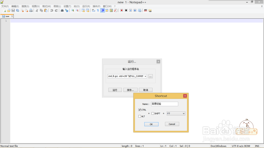Click the Synchronize vertical scrolling icon
264x148 pixels.
(83, 11)
